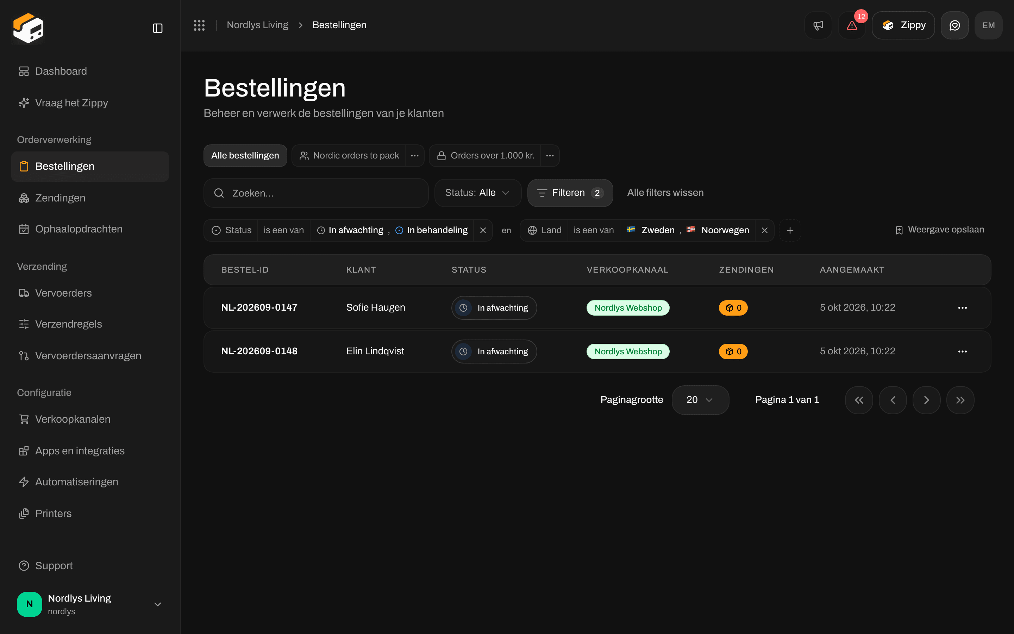The width and height of the screenshot is (1014, 634).
Task: Click In afwachting status of Elin Lindqvist
Action: point(494,352)
